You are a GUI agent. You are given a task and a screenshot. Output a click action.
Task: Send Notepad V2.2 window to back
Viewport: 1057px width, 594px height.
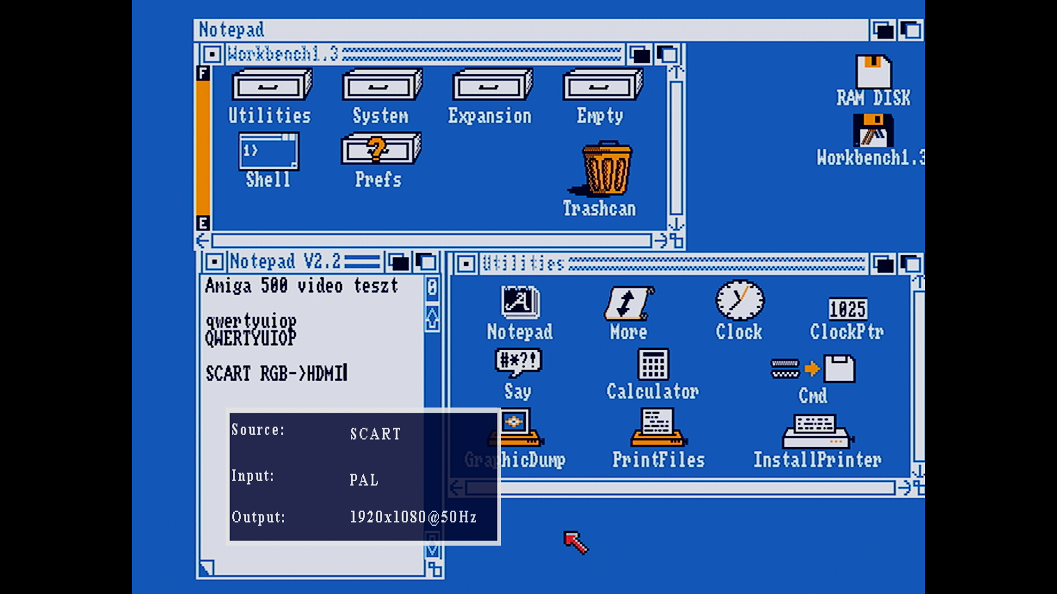pyautogui.click(x=398, y=262)
